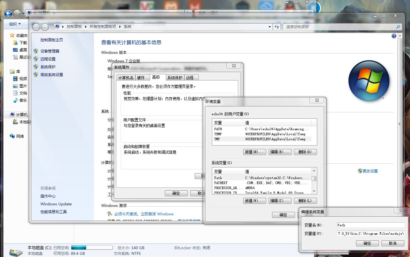Switch to 系统保护 tab in System Properties
The image size is (410, 257).
coord(175,78)
